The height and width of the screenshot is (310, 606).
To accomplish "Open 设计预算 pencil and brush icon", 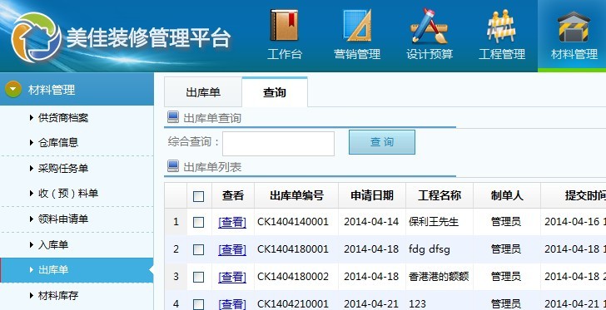I will tap(429, 26).
